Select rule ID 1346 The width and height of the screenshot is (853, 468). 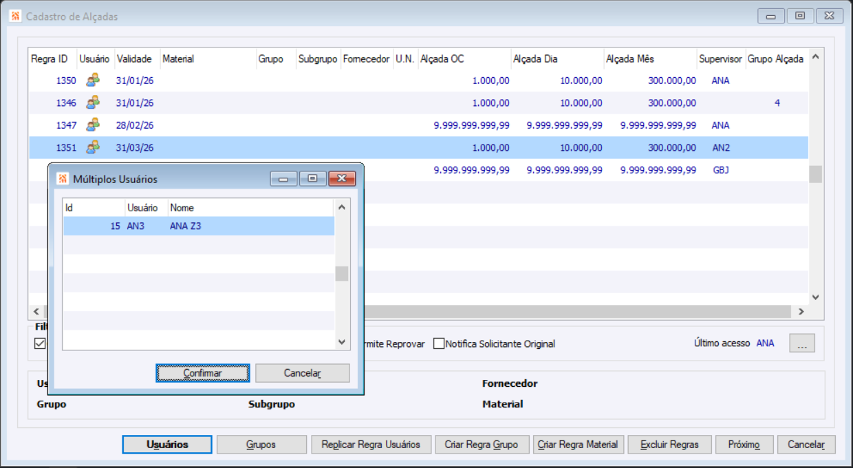pos(66,103)
